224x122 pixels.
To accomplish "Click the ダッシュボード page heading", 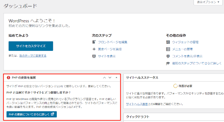I will coord(20,6).
